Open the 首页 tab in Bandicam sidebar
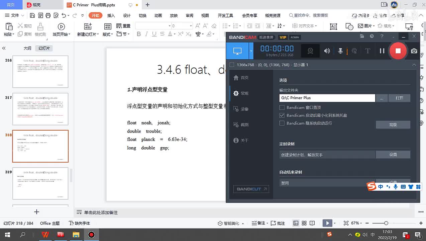 (x=241, y=78)
